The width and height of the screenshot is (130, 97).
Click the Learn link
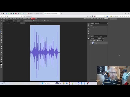[x=95, y=19]
